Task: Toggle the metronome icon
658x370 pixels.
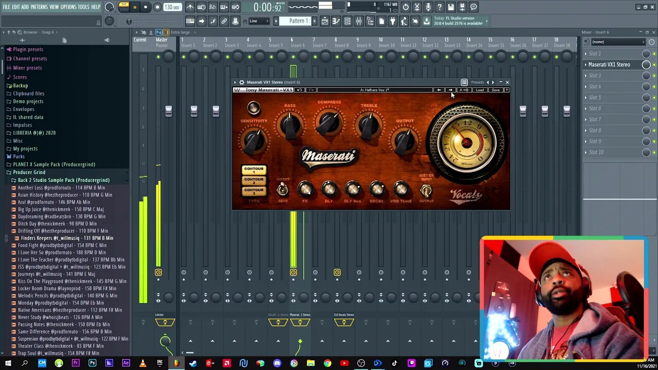Action: pos(190,7)
